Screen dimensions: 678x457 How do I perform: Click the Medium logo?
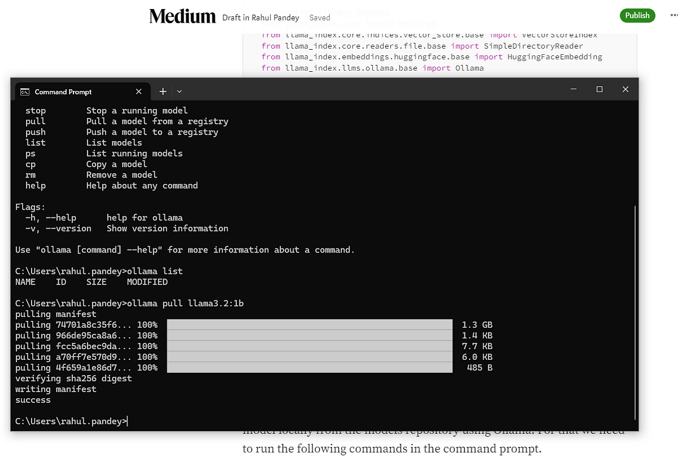(182, 17)
